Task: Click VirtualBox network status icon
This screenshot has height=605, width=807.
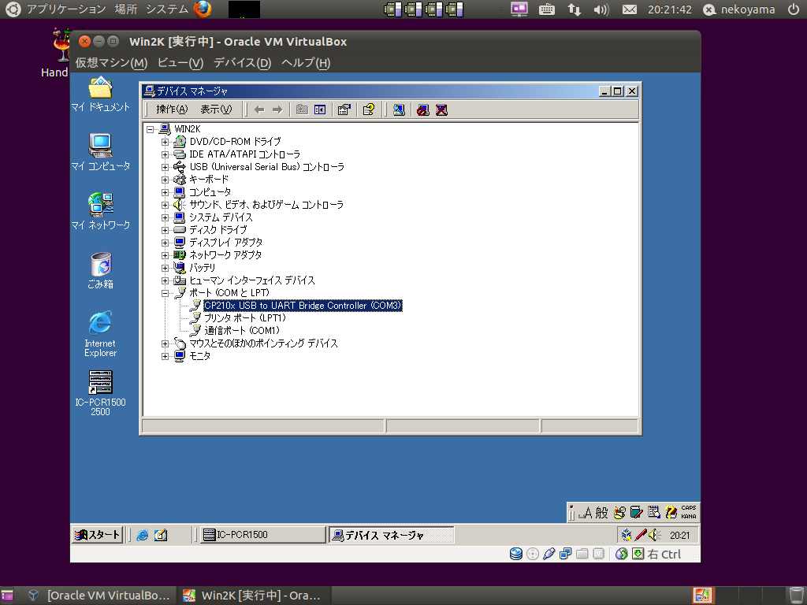Action: coord(565,554)
